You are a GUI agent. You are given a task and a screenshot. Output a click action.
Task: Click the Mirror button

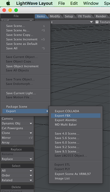pyautogui.click(x=17, y=138)
